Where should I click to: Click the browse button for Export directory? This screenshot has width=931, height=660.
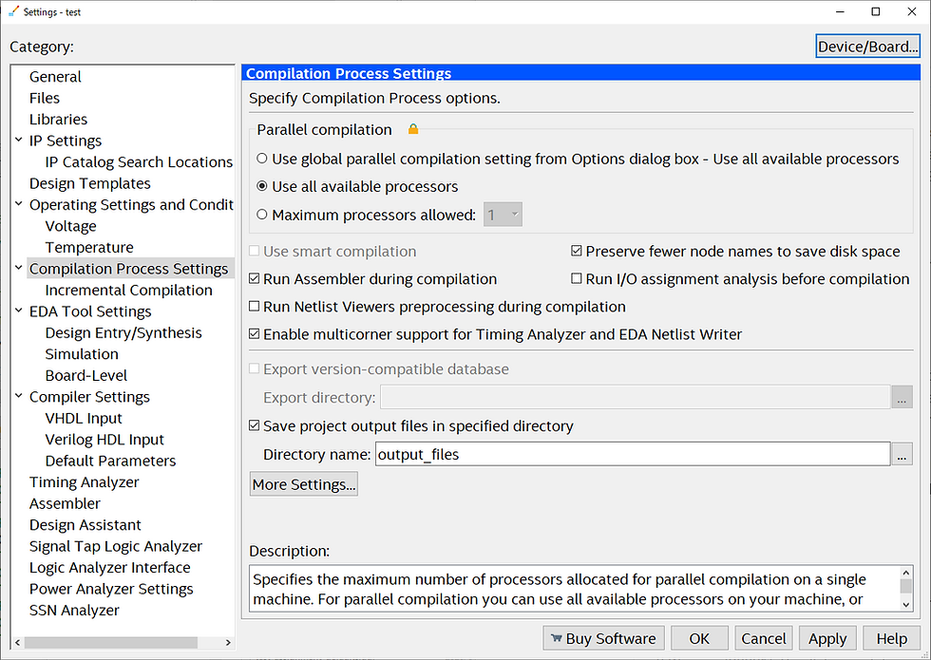click(902, 398)
